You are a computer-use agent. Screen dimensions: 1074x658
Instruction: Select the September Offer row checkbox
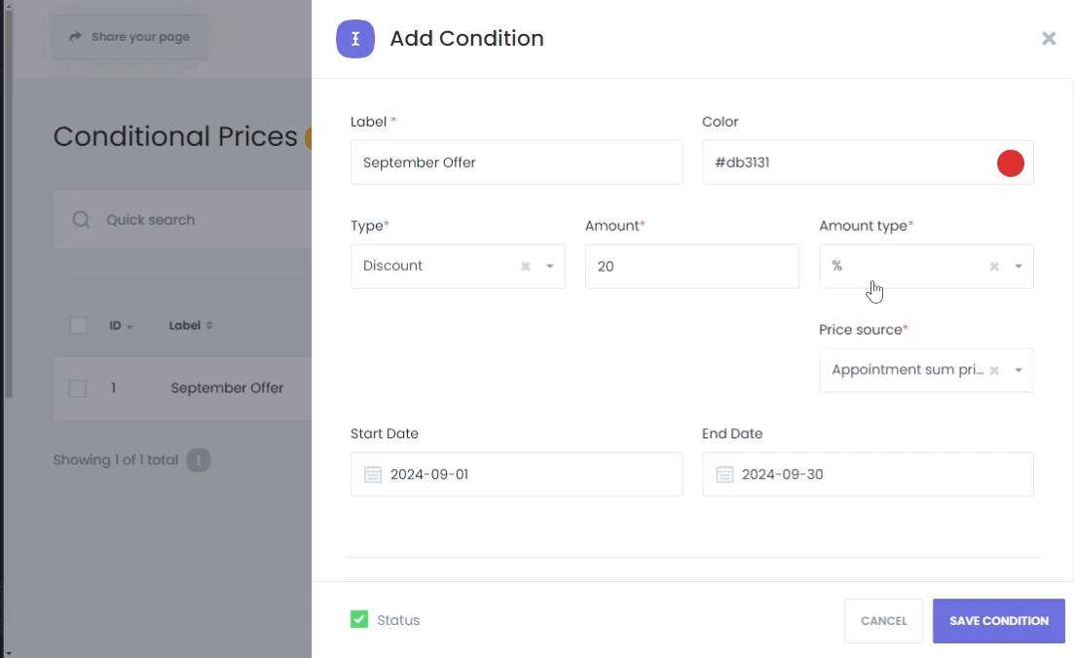78,388
